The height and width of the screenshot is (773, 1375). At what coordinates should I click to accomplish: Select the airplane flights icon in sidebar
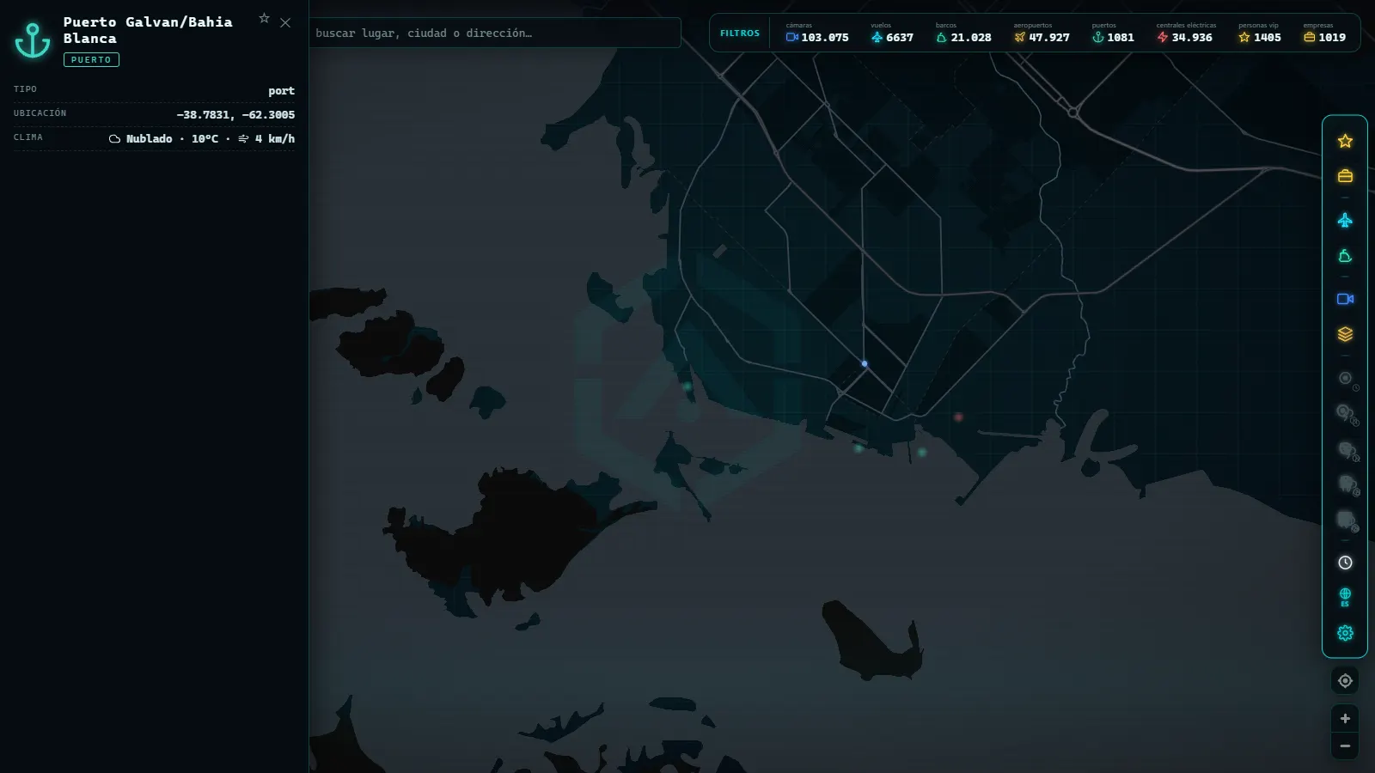point(1345,221)
